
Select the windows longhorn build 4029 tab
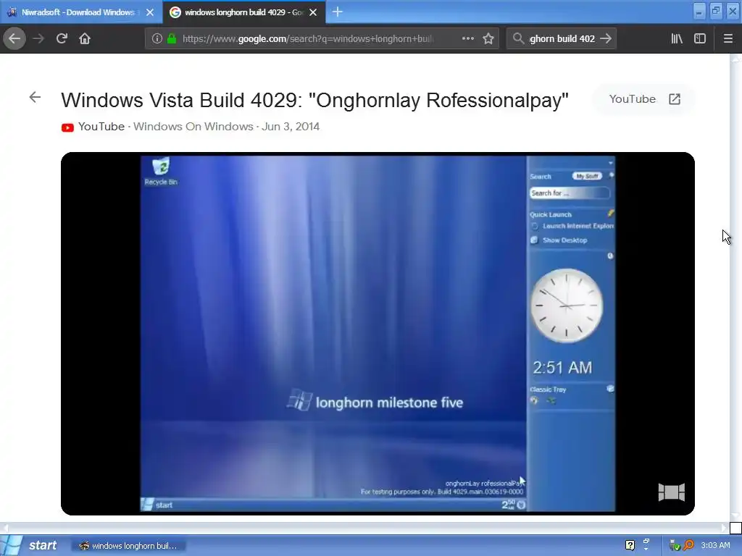[x=243, y=12]
